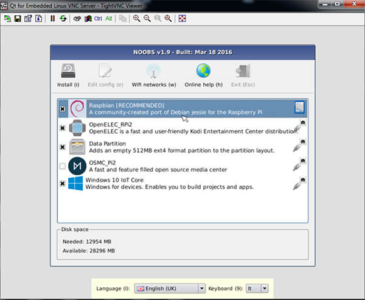Open Edit config (e)
The image size is (365, 300).
click(105, 75)
